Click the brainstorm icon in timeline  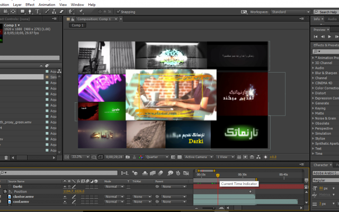tap(171, 173)
